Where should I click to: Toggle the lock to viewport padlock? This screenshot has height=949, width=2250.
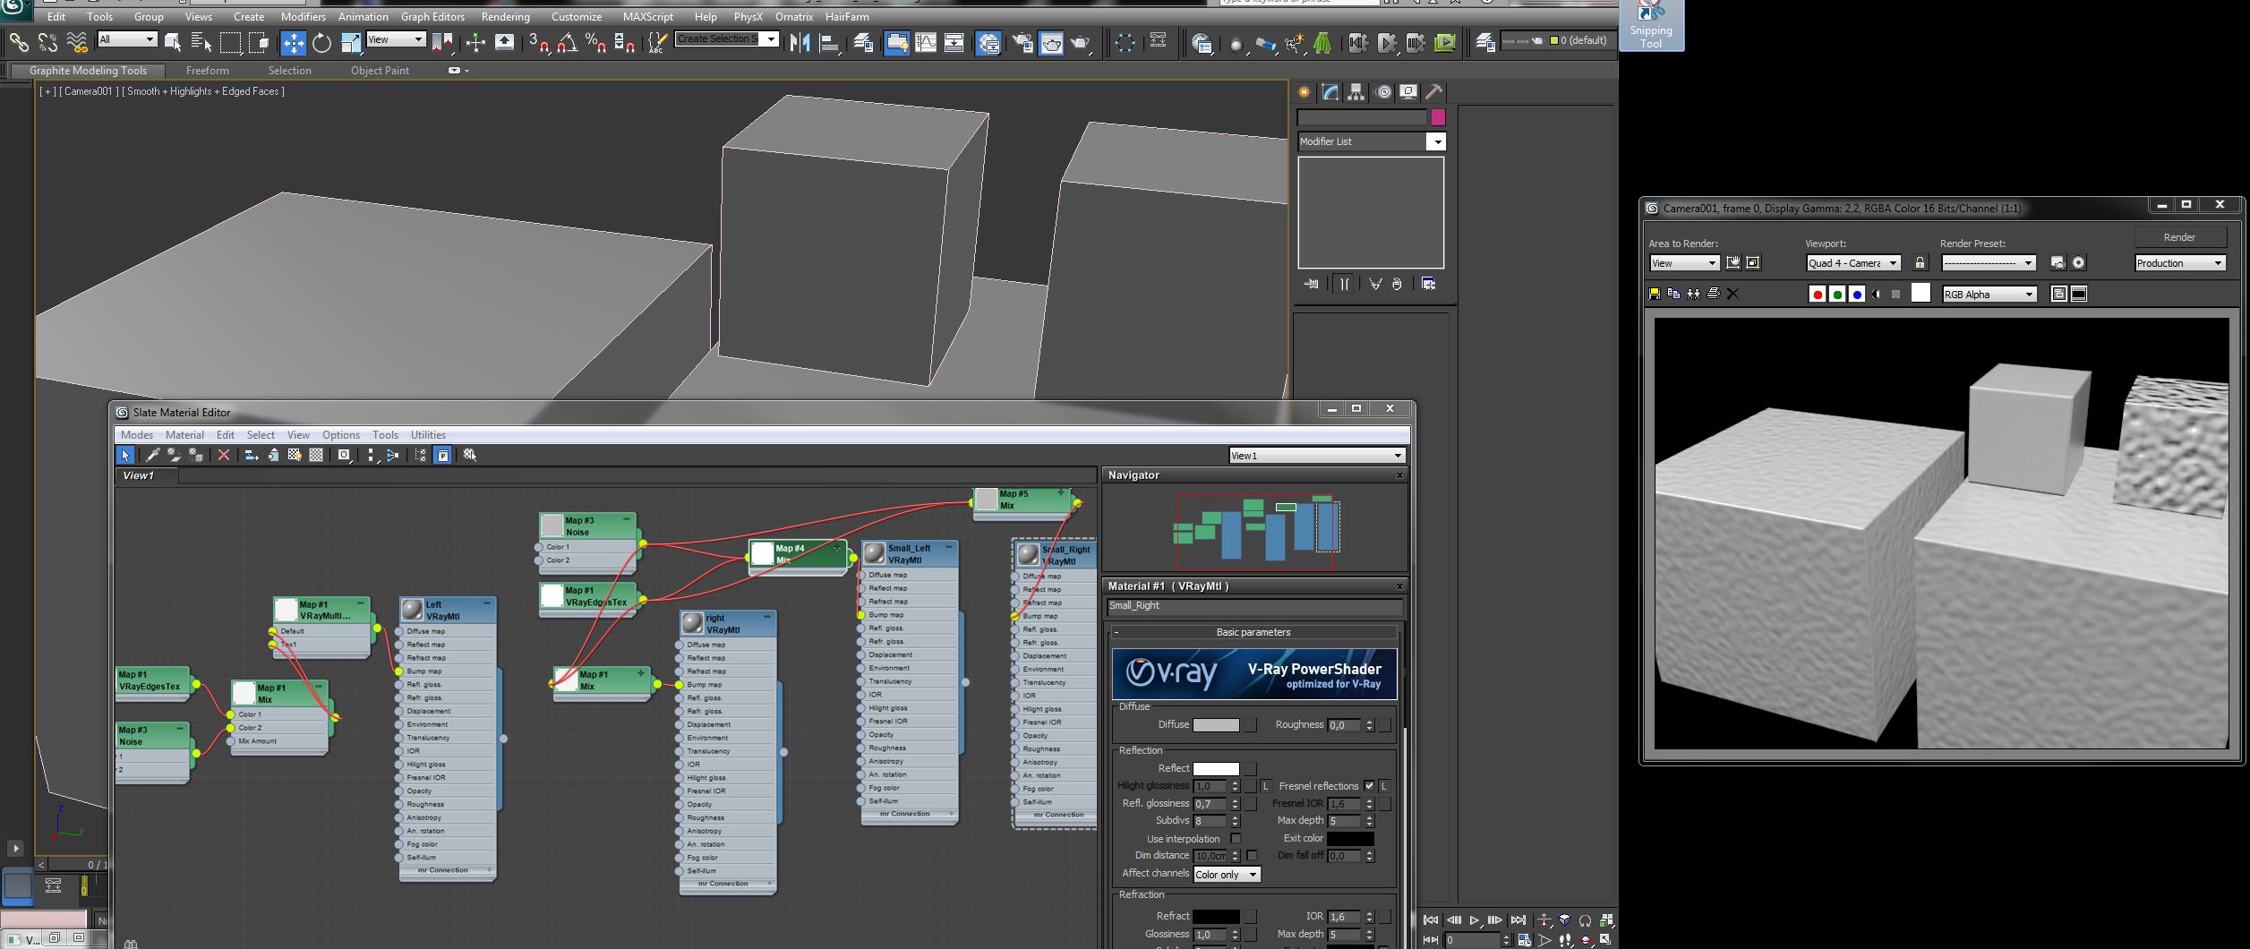pos(1920,263)
